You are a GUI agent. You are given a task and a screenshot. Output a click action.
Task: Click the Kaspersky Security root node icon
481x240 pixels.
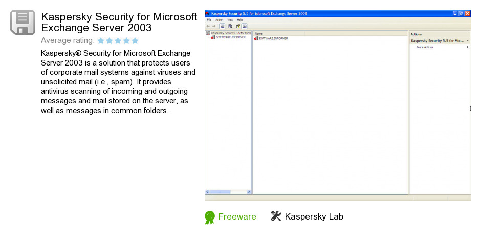[208, 33]
